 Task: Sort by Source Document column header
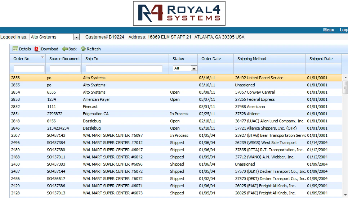[64, 59]
